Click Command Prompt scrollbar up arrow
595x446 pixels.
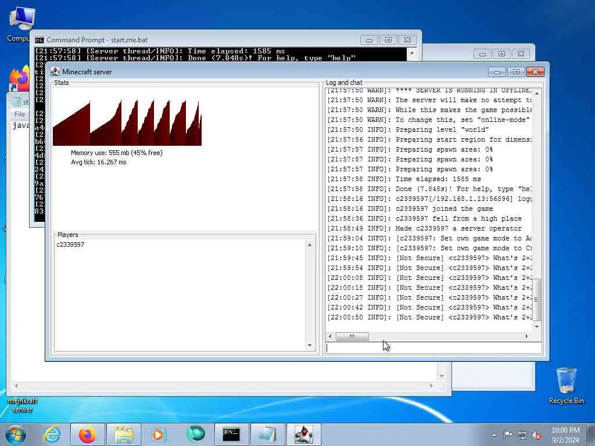click(x=412, y=53)
